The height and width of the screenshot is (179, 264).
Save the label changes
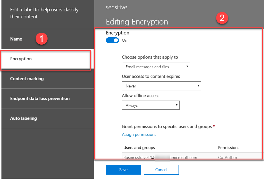pos(123,170)
